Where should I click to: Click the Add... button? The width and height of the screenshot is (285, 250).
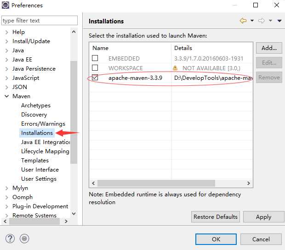[269, 48]
